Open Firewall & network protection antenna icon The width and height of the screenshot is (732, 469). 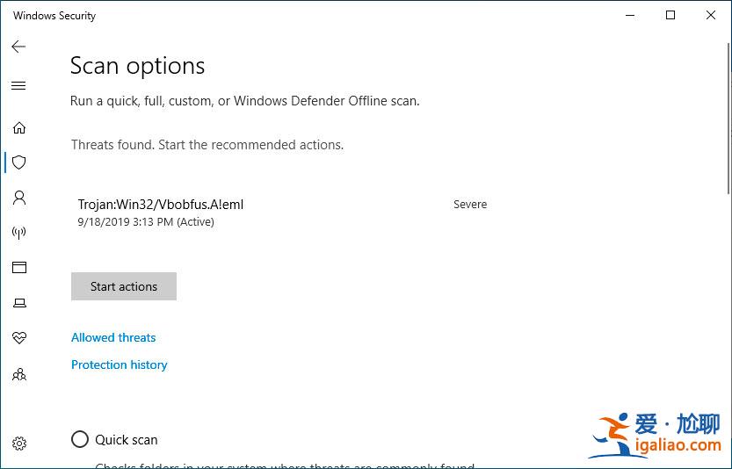tap(19, 233)
